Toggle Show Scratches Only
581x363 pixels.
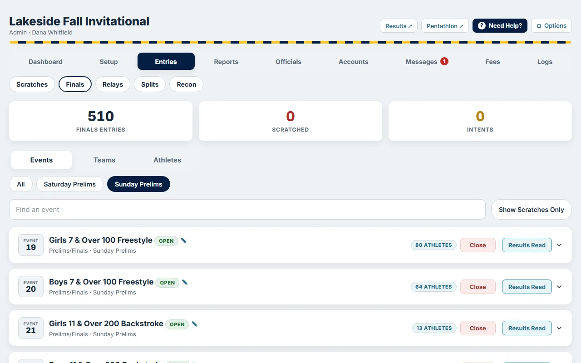(532, 210)
